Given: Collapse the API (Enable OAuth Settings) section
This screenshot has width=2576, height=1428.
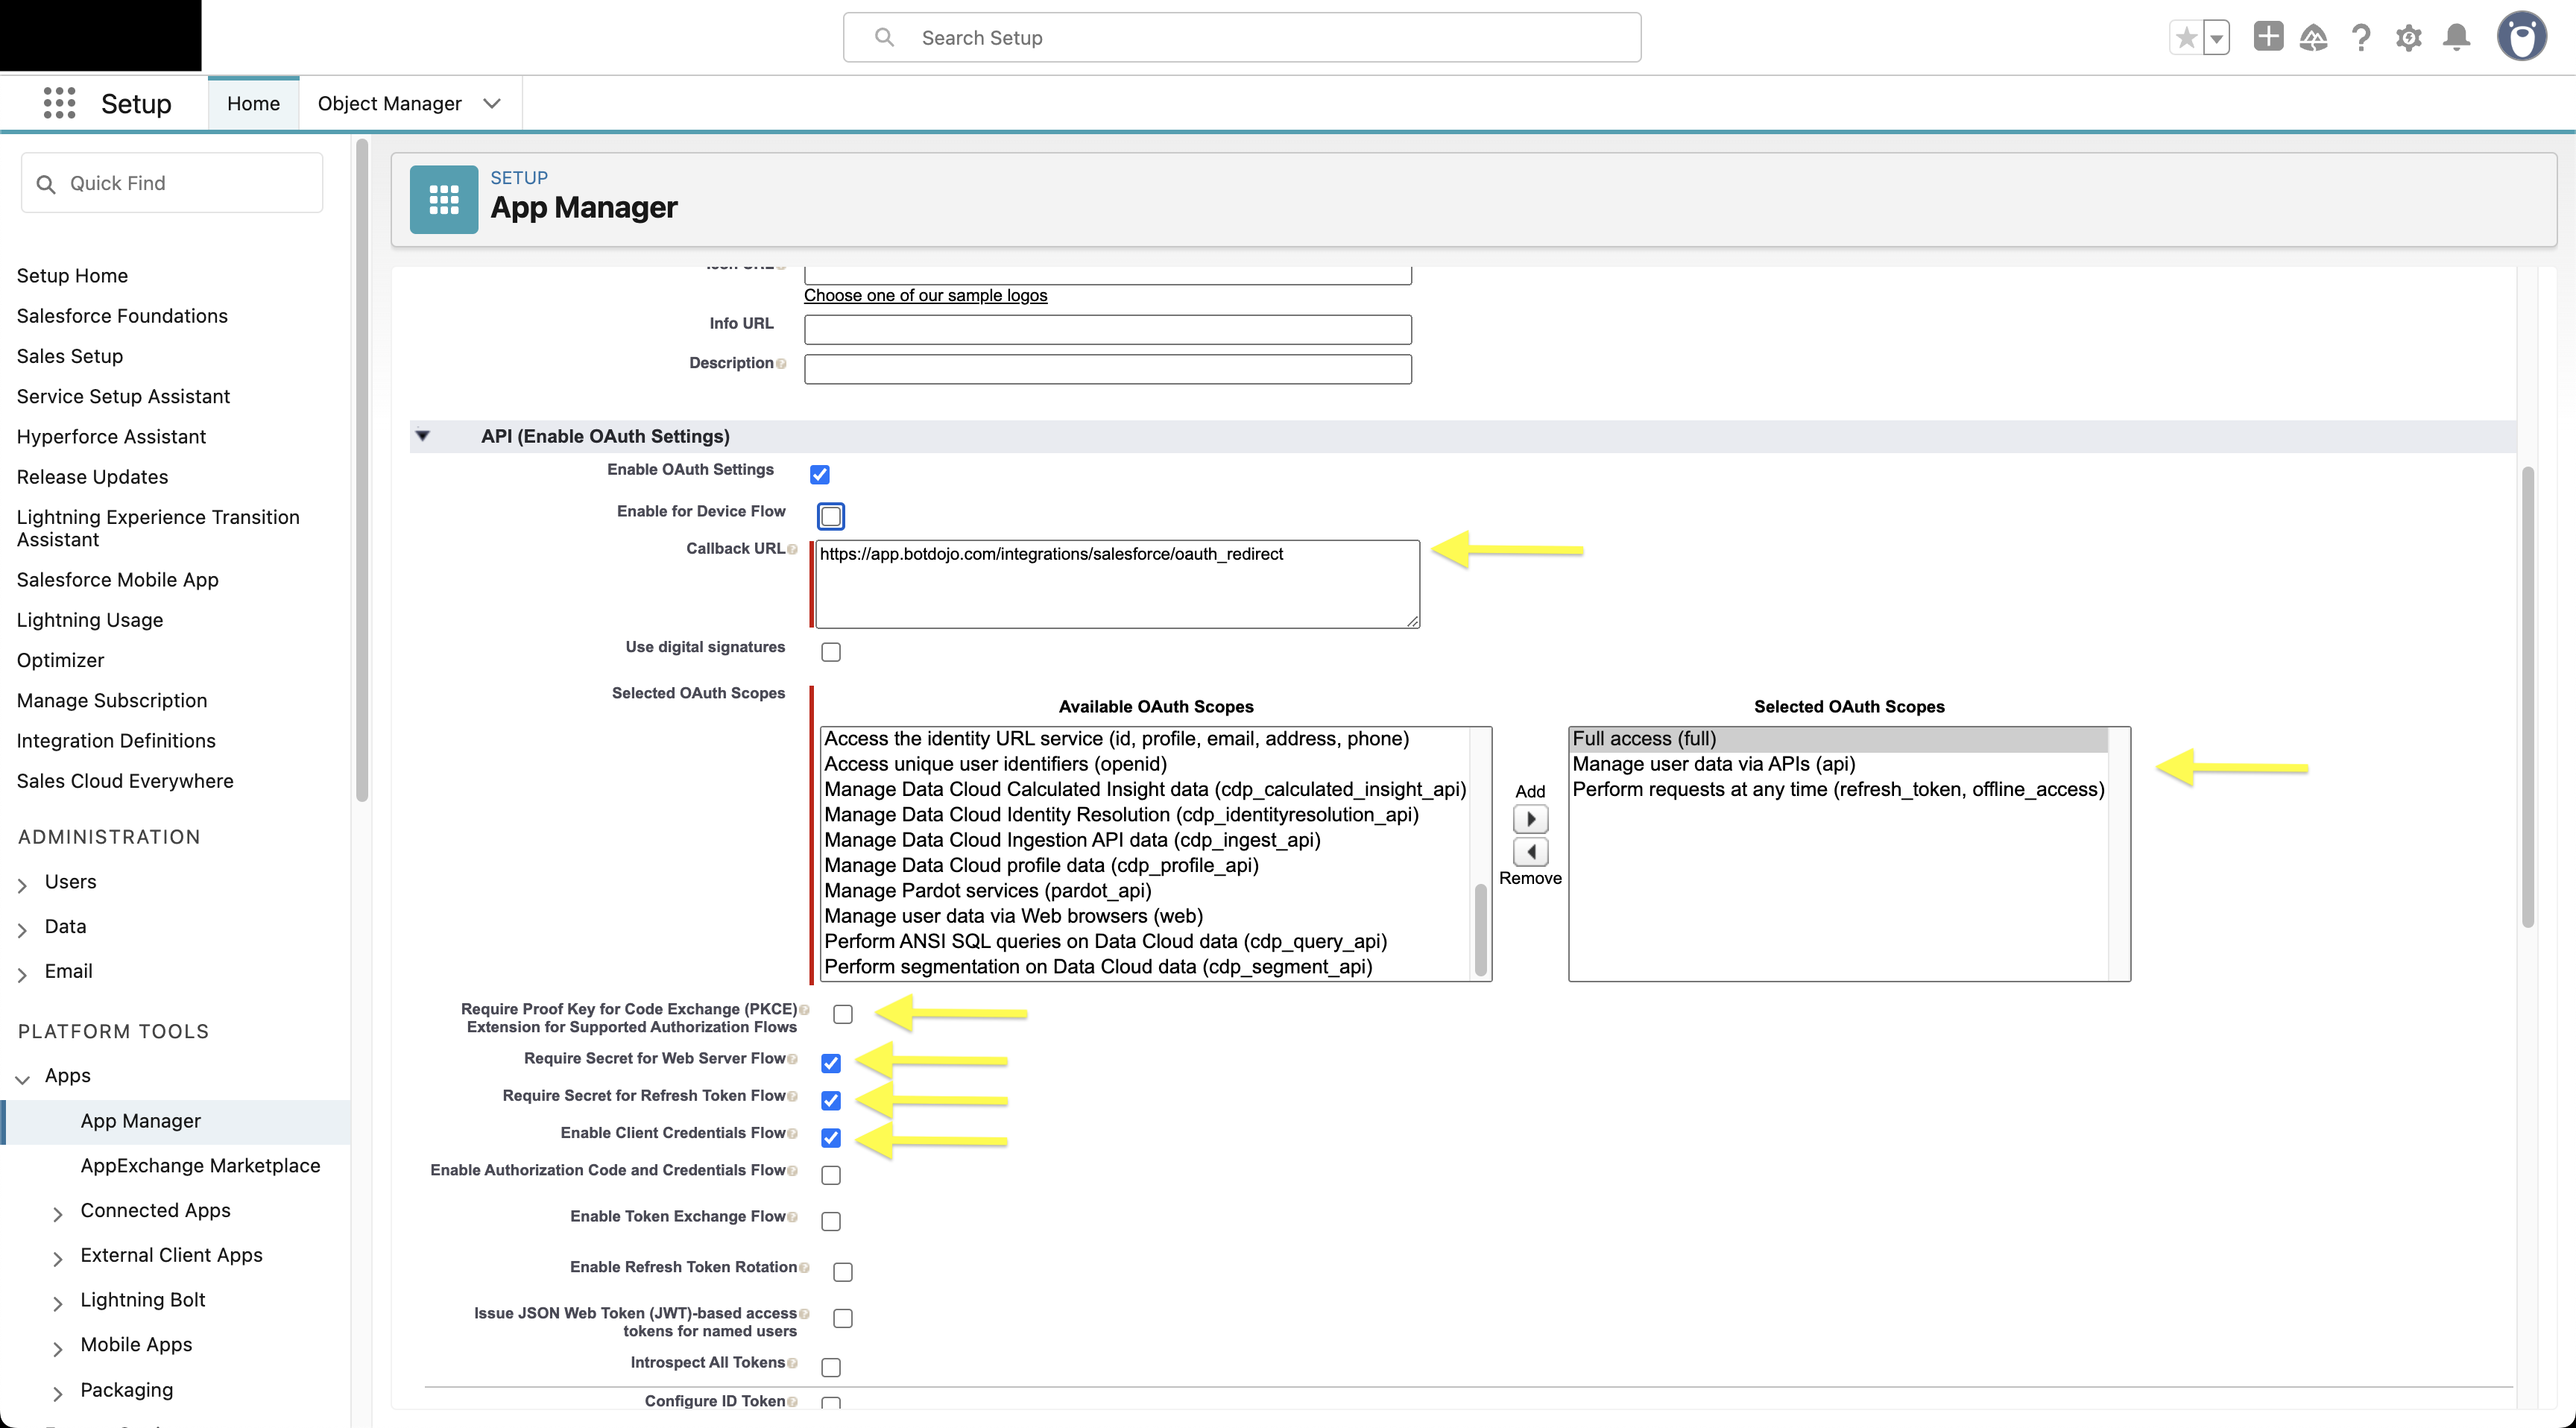Looking at the screenshot, I should click(423, 436).
